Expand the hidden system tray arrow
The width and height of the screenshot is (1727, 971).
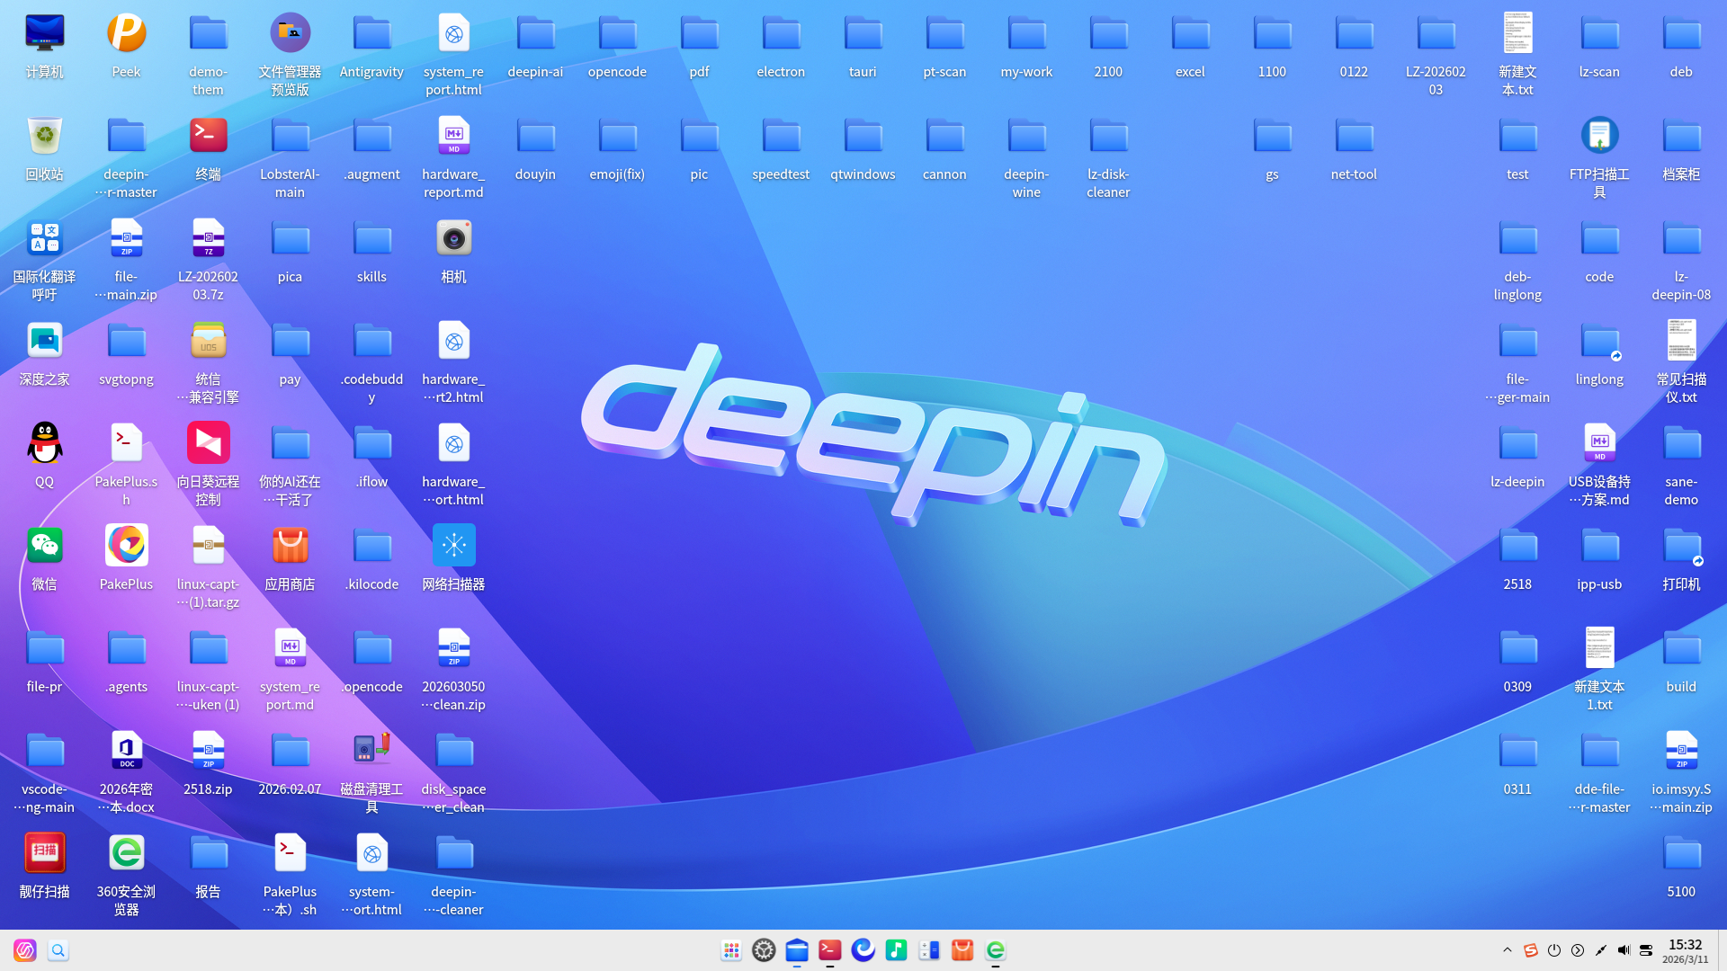(x=1508, y=950)
